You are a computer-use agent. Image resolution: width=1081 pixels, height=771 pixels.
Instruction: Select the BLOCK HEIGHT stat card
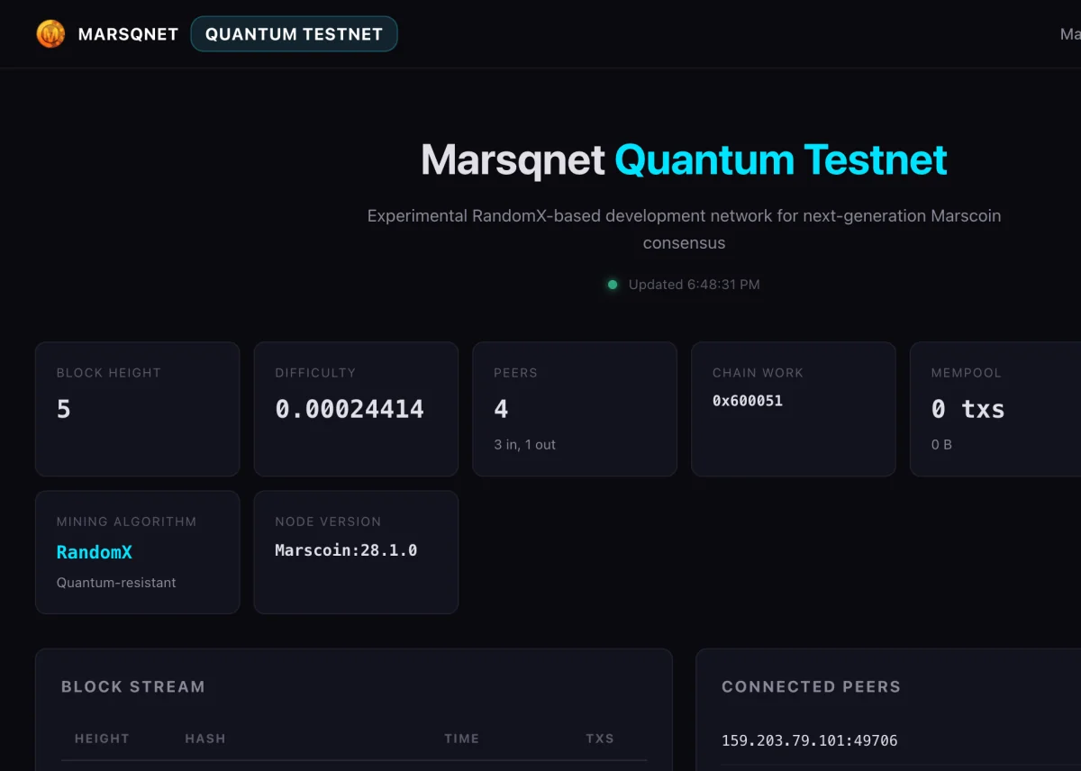137,408
